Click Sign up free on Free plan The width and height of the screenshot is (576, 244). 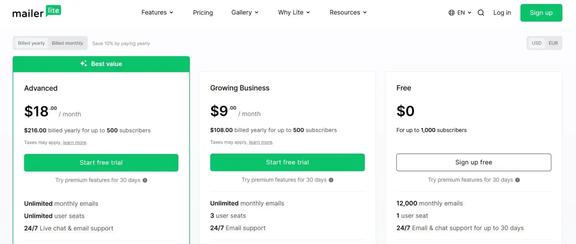click(x=474, y=162)
